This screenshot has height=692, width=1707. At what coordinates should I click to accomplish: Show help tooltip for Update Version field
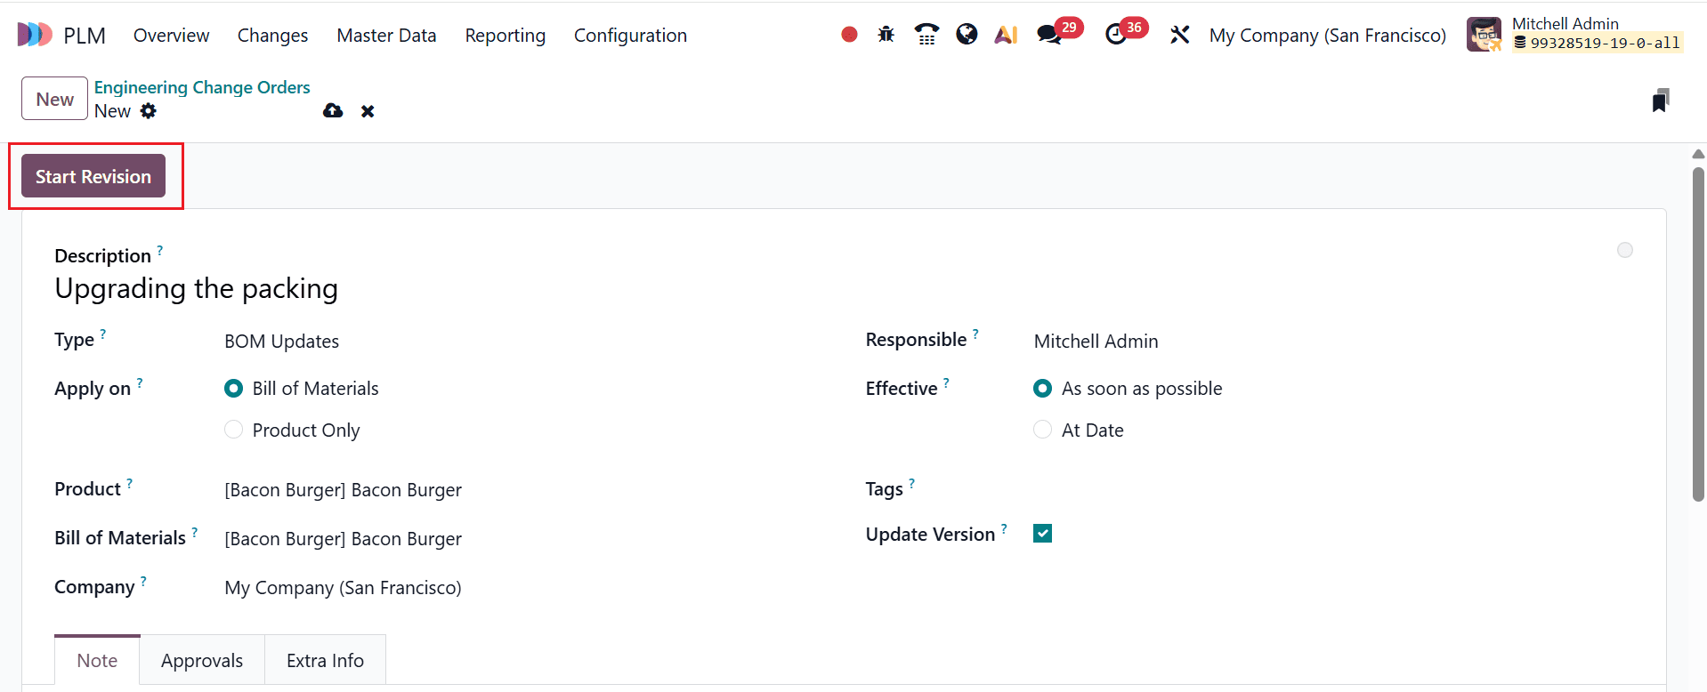click(1004, 529)
